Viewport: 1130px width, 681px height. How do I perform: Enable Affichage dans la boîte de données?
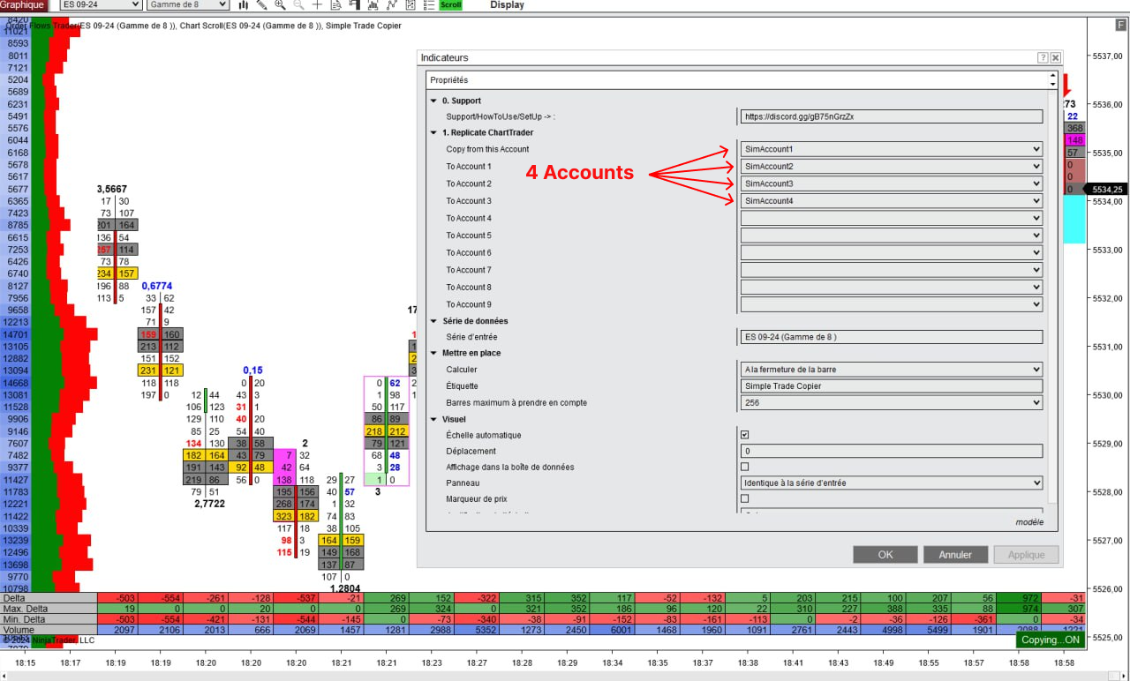pos(744,467)
